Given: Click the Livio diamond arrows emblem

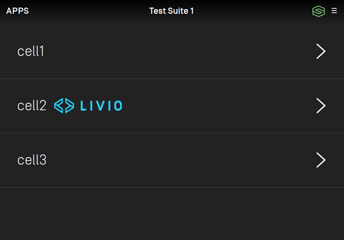Looking at the screenshot, I should click(64, 105).
